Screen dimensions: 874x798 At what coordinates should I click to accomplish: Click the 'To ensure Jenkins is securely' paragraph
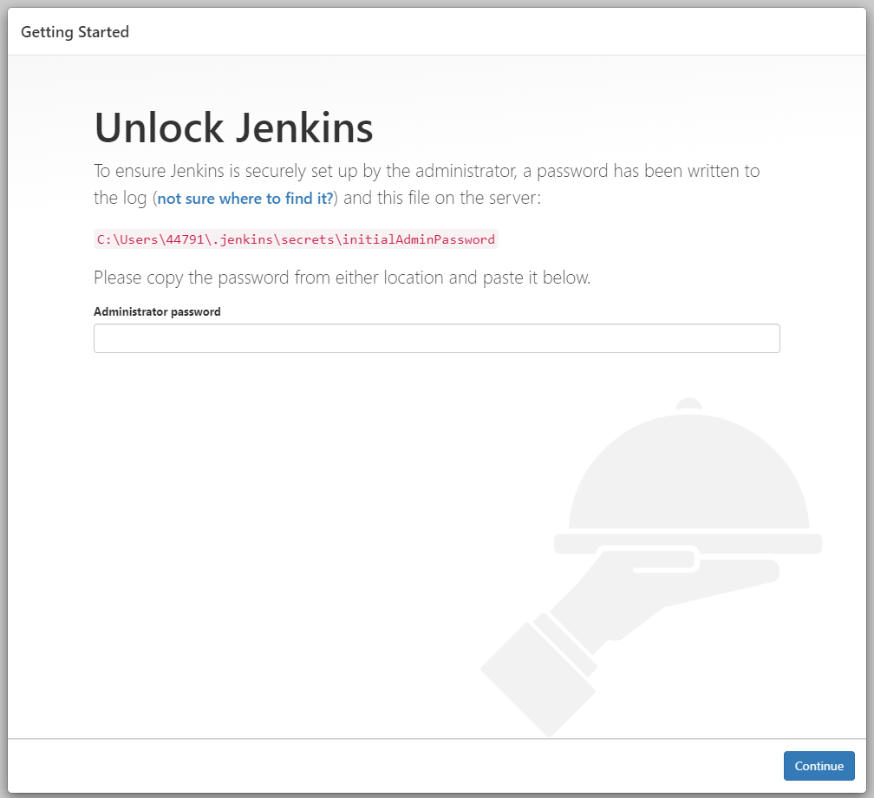pos(426,171)
